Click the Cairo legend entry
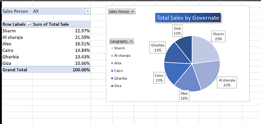Screen dimensions: 261x124 pos(118,71)
